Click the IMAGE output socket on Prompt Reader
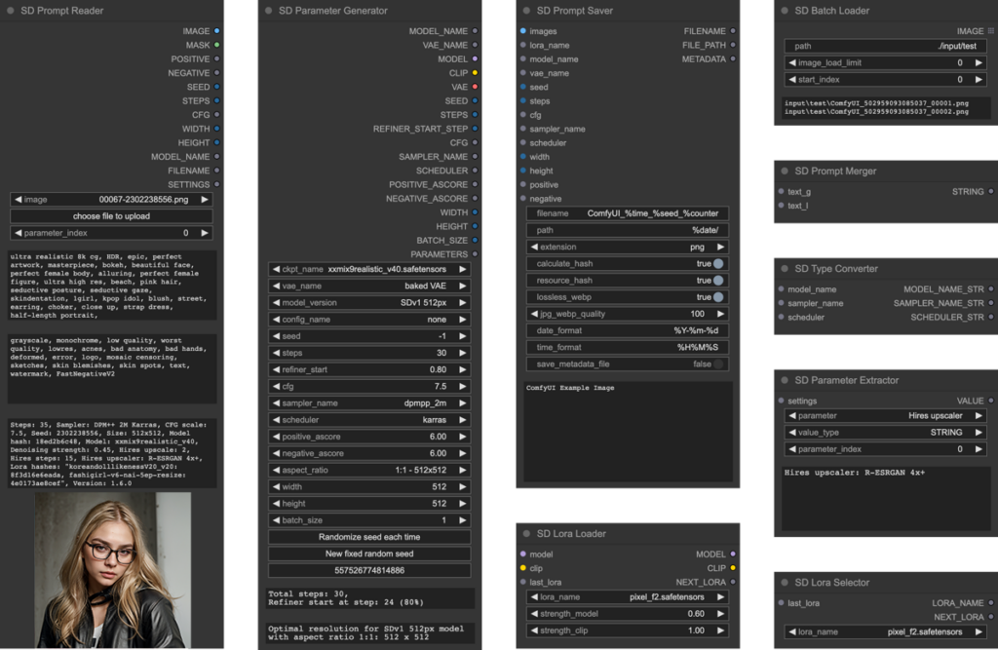Screen dimensions: 998x650 (216, 31)
